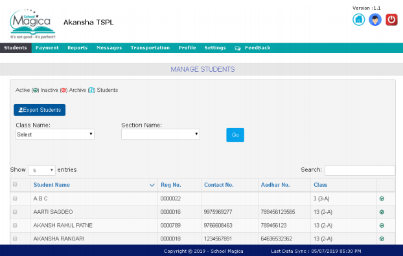Click contact number 9766608463
This screenshot has width=403, height=256.
(x=218, y=226)
